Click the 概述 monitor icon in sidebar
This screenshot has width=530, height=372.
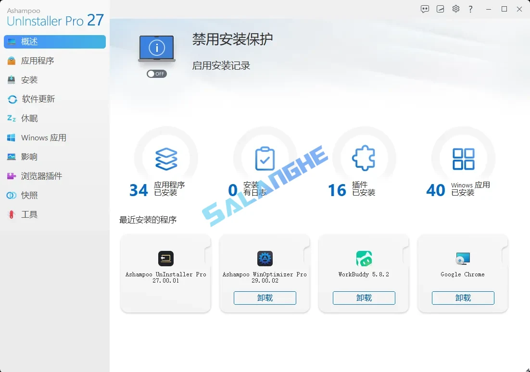click(x=12, y=41)
